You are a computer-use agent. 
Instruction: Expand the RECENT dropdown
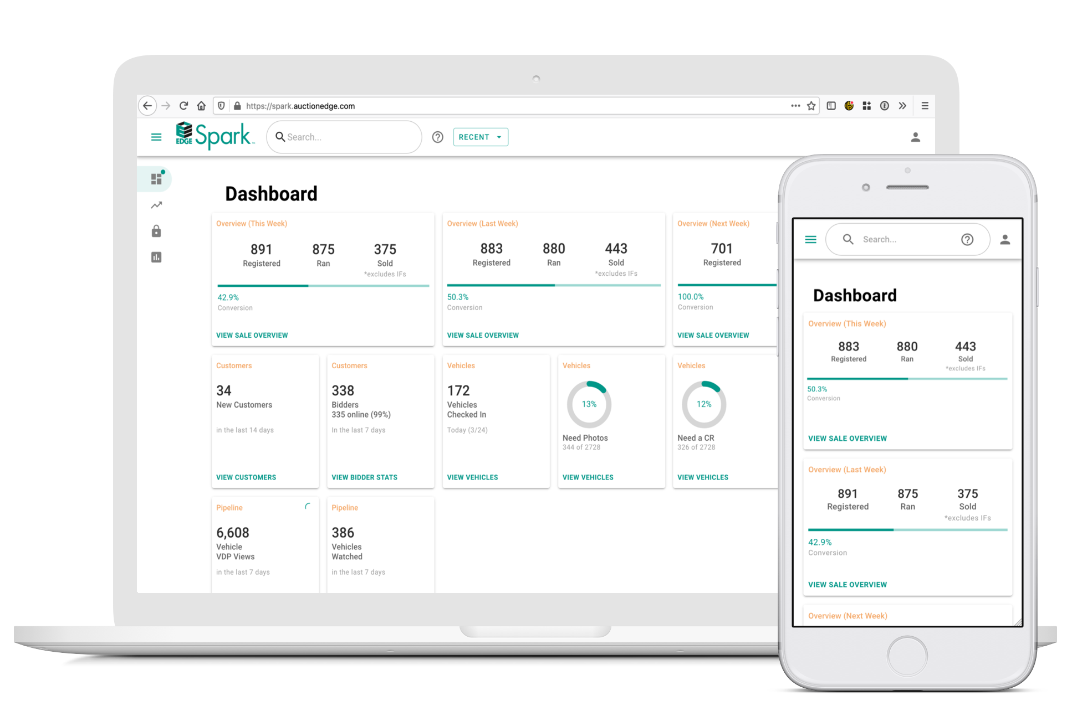[480, 137]
